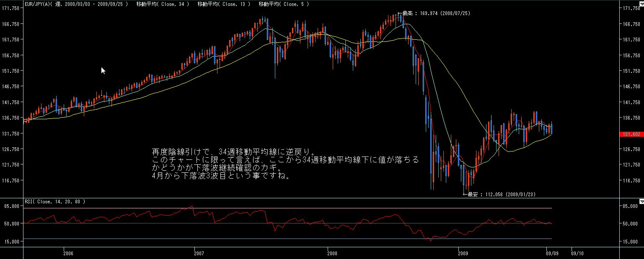Click 156.750 on the right price axis
Screen dimensions: 644x259
click(631, 55)
